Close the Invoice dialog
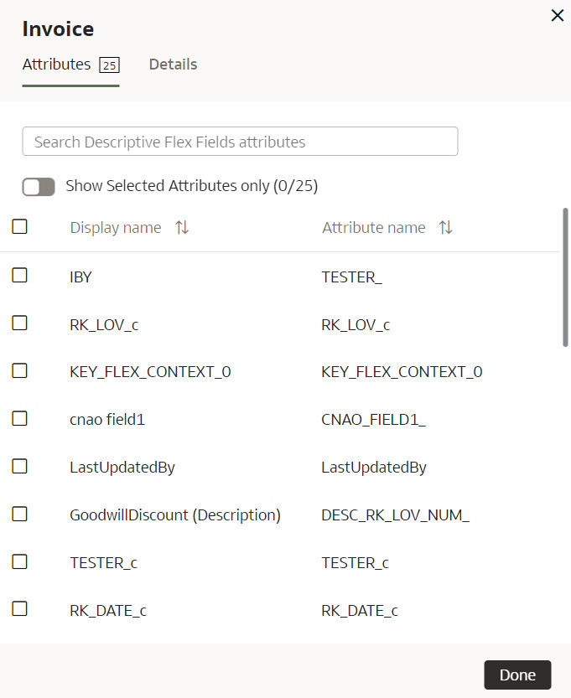The image size is (571, 698). point(557,15)
